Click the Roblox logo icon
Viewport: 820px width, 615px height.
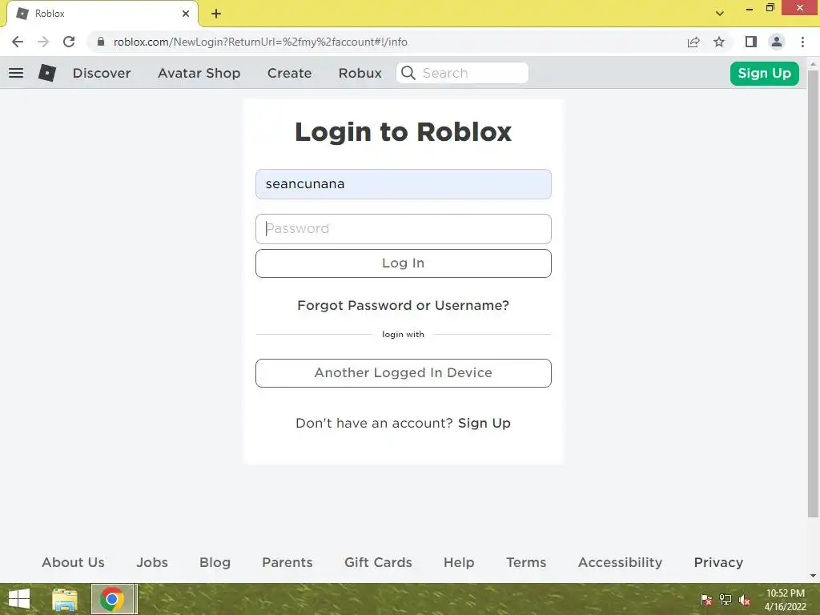point(47,73)
